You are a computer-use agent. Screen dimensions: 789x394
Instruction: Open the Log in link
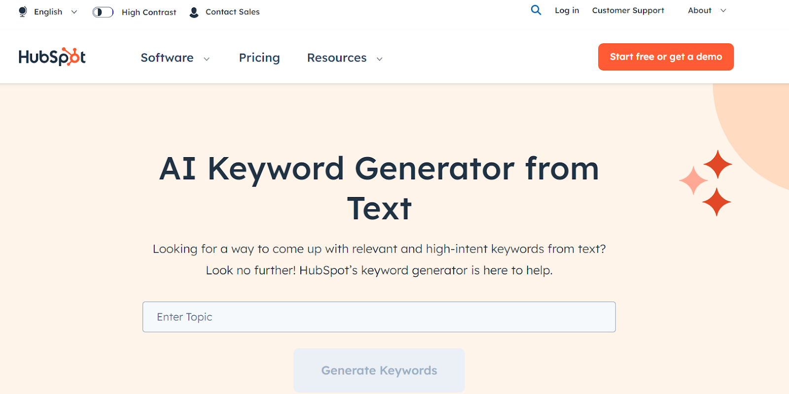tap(567, 10)
